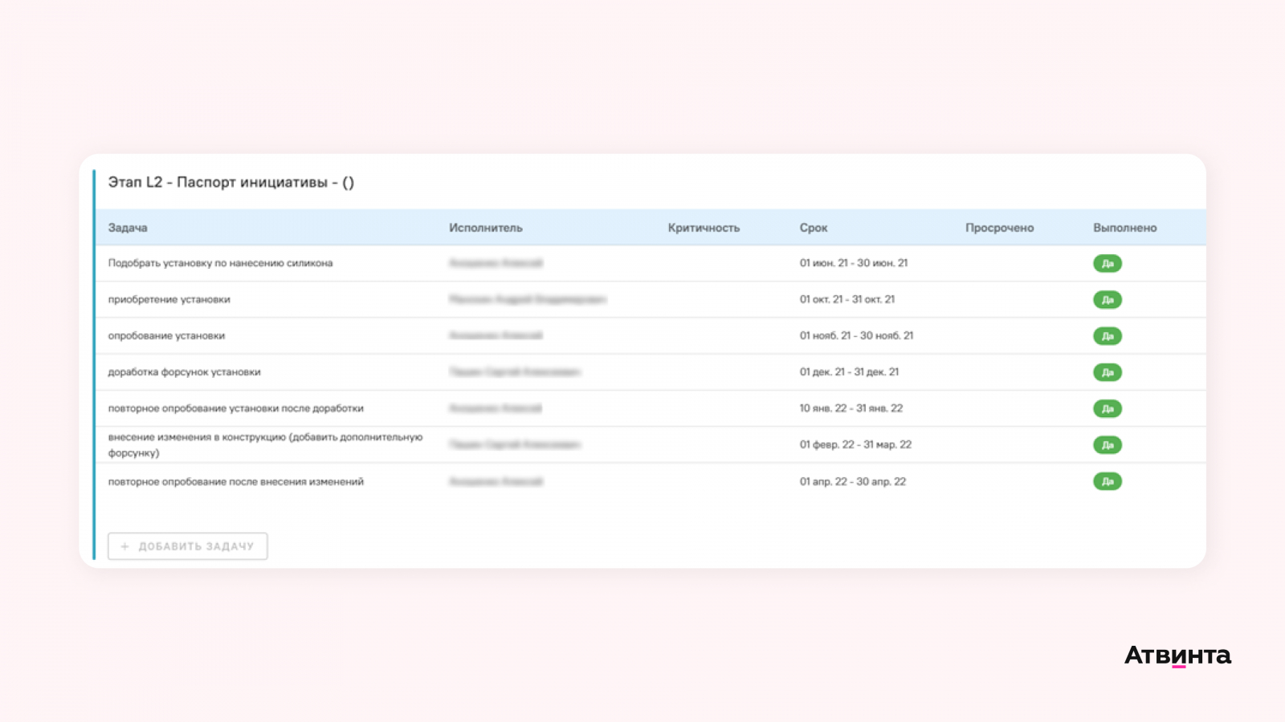Sort by Задача column header
Viewport: 1285px width, 722px height.
point(128,228)
